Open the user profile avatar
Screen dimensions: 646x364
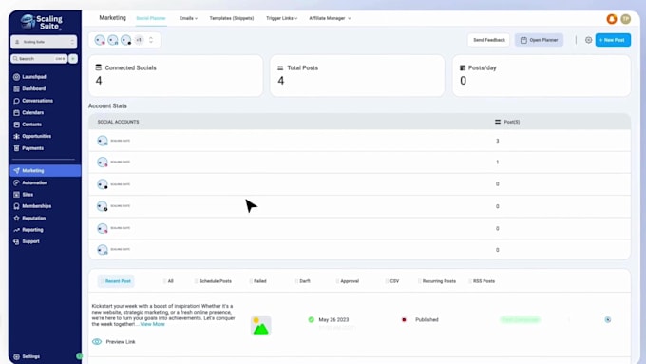[x=625, y=19]
